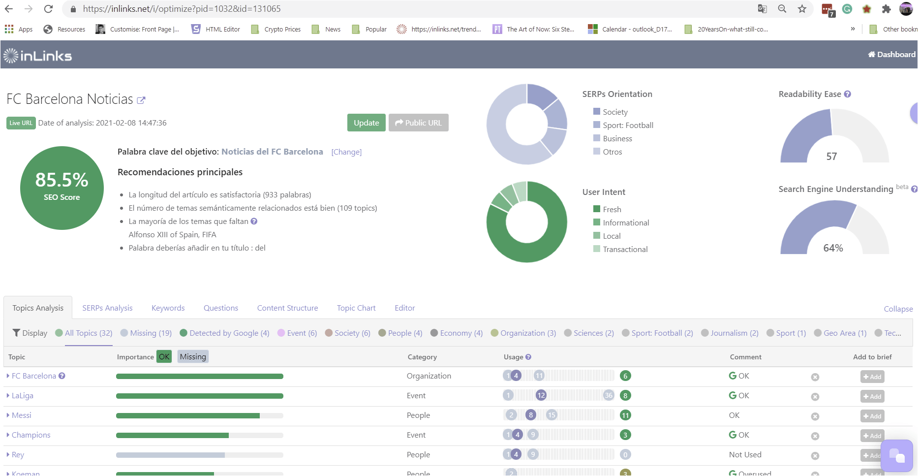The image size is (918, 476).
Task: Open the Topic Chart tab
Action: point(356,308)
